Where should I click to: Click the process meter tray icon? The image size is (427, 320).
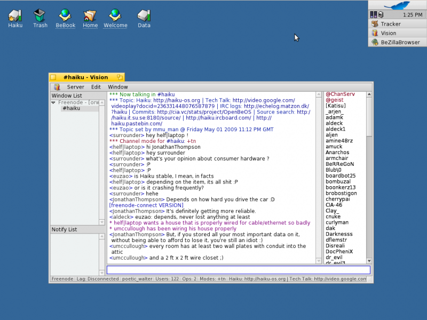(373, 14)
